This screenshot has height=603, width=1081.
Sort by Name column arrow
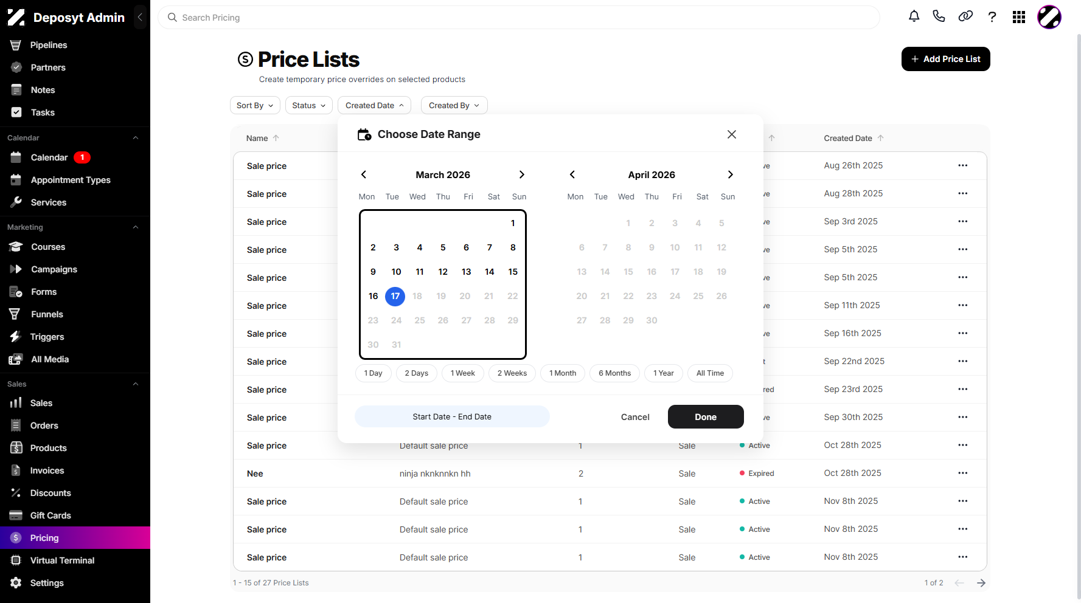pyautogui.click(x=276, y=138)
